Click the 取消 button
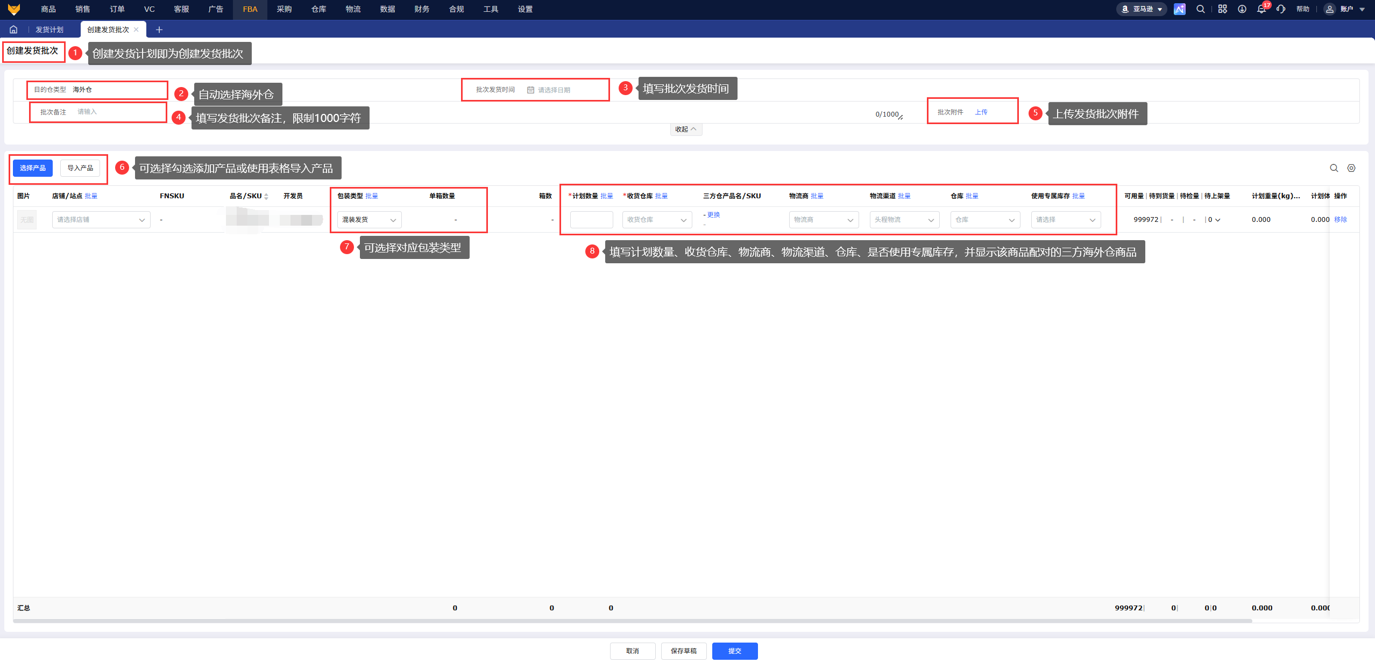The image size is (1375, 663). (633, 651)
